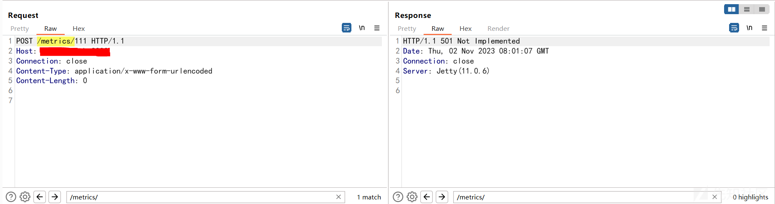Toggle word wrap icon in Response panel
Viewport: 775px width, 204px height.
pyautogui.click(x=734, y=28)
